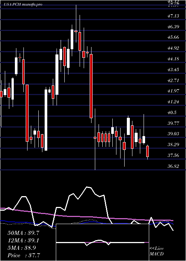Click the 36.82 price axis label
Screen dimensions: 186x261
pos(174,166)
